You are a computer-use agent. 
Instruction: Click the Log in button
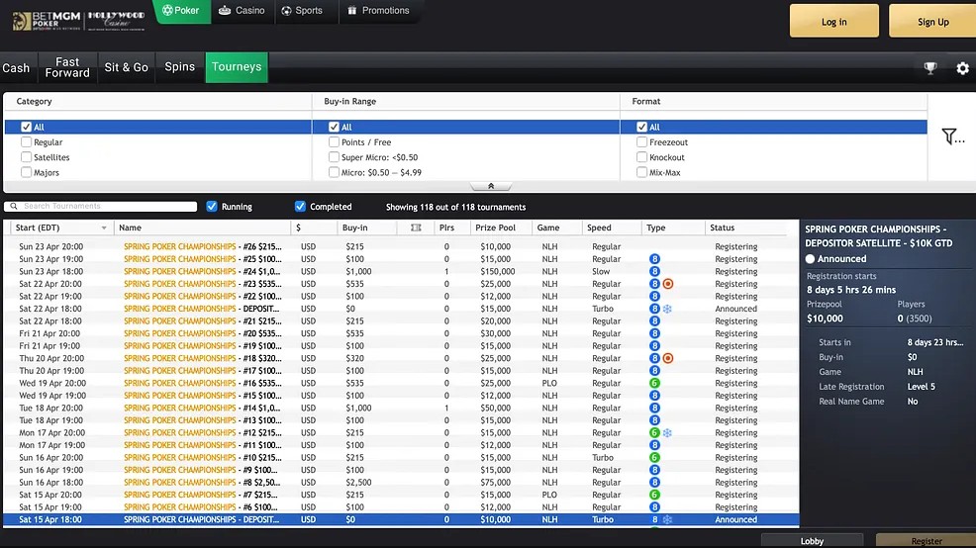(x=833, y=21)
